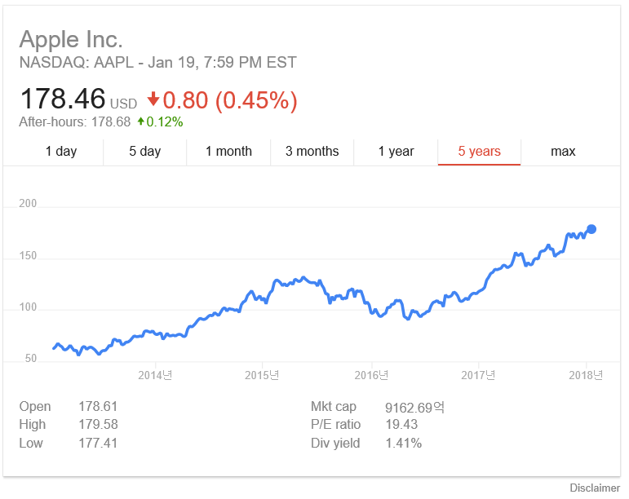Click the green after-hours up arrow
Viewport: 629px width, 499px height.
coord(140,121)
